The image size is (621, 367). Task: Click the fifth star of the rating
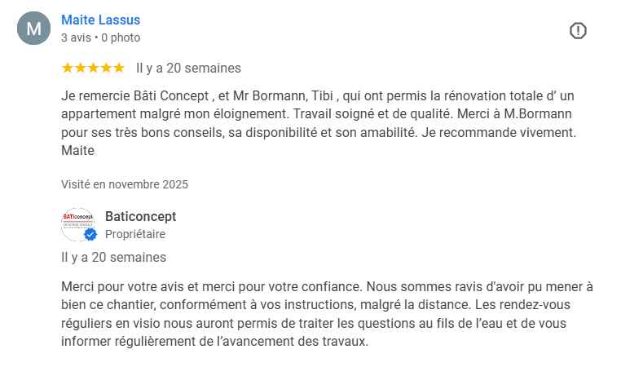click(119, 68)
